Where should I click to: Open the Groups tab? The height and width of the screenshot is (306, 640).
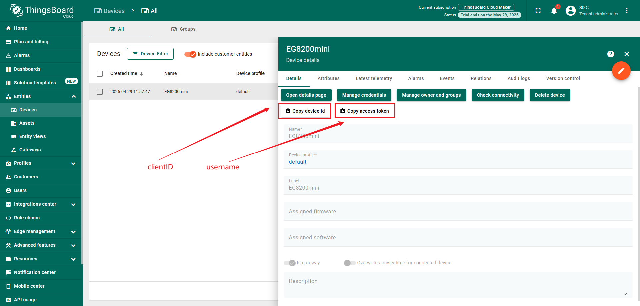point(183,29)
